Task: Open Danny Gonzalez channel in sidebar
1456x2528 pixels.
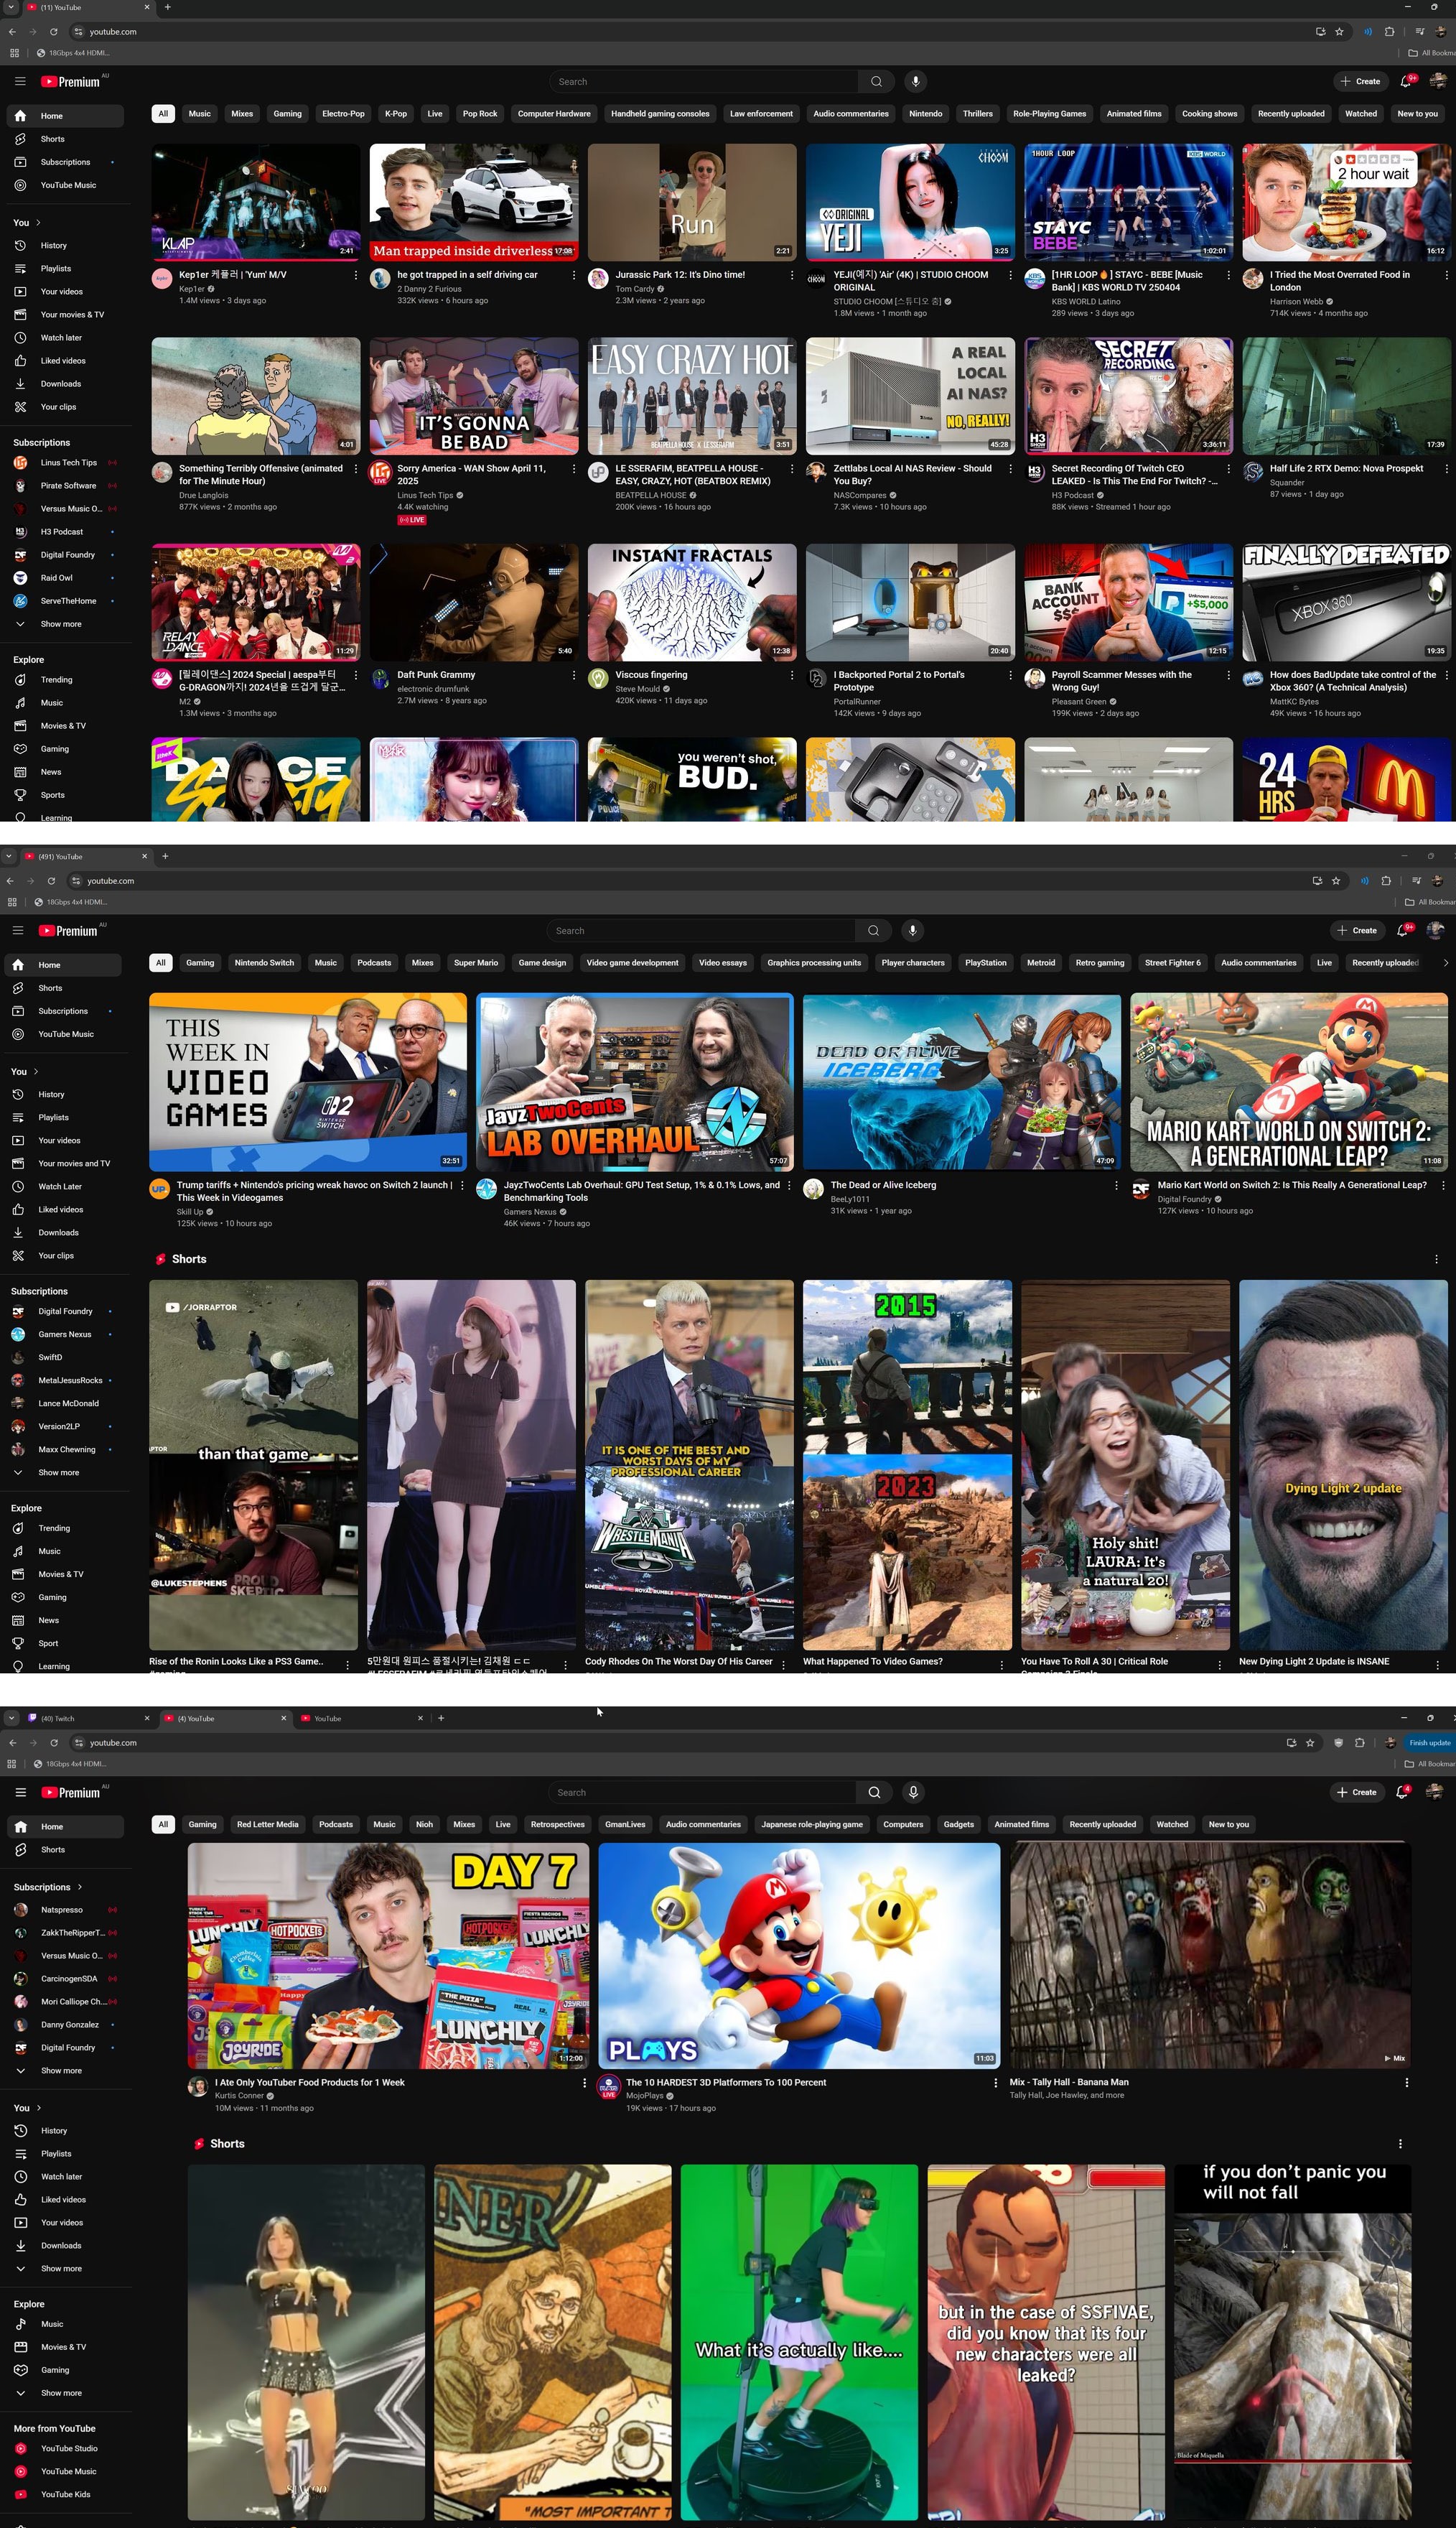Action: (69, 2025)
